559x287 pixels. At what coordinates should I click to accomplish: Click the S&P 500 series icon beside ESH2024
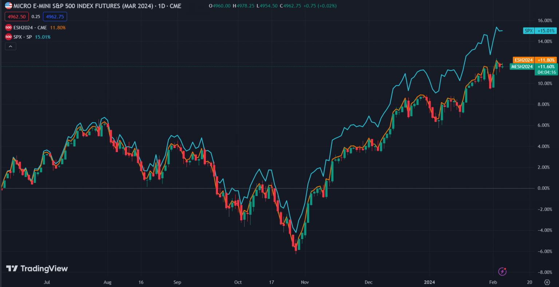8,27
